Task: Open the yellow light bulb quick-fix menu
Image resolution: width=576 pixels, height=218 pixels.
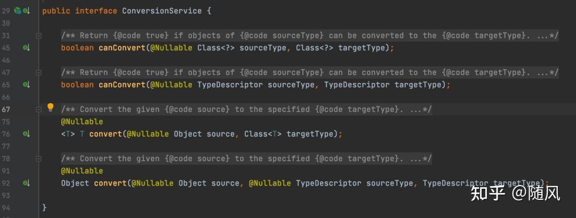Action: click(x=51, y=107)
